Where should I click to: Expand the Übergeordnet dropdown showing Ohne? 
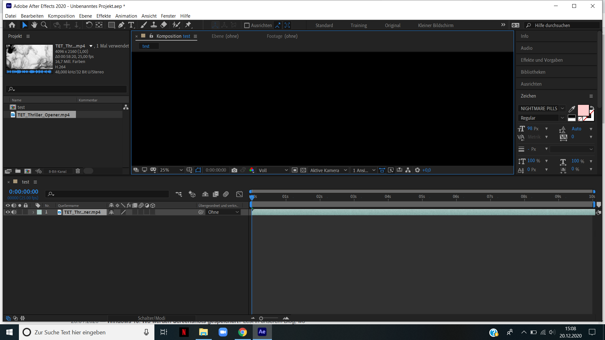(223, 212)
